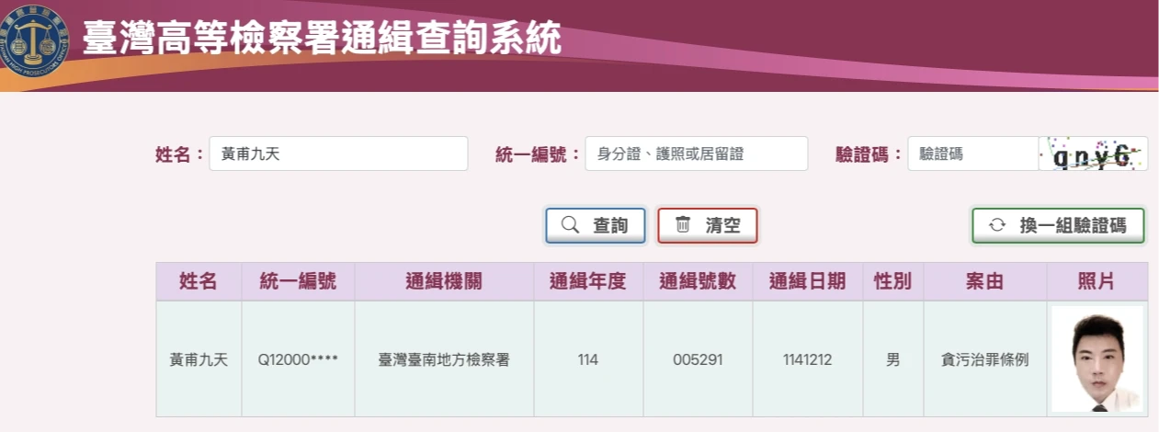
Task: Select the Q12000**** ID cell
Action: coord(298,360)
